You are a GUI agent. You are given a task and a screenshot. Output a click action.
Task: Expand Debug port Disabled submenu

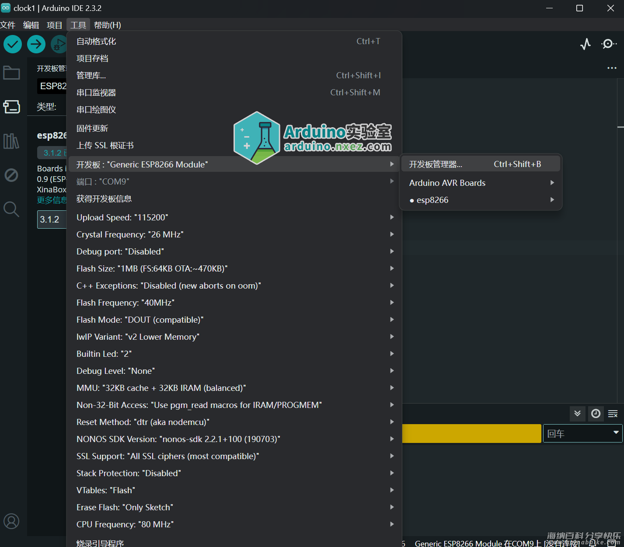(x=234, y=251)
